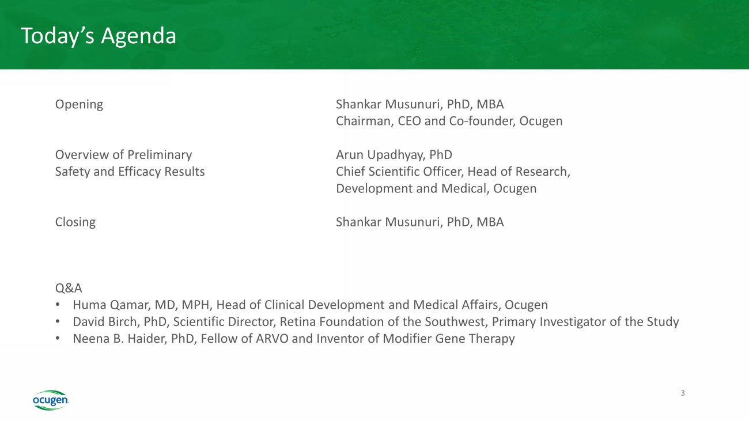Select the "Opening" agenda item
Screen dimensions: 749x421
79,104
